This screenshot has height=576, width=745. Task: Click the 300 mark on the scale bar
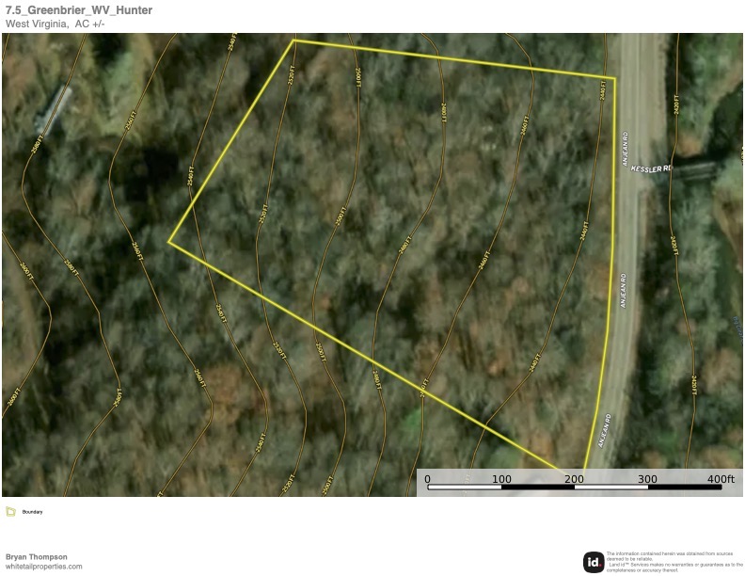pyautogui.click(x=647, y=480)
